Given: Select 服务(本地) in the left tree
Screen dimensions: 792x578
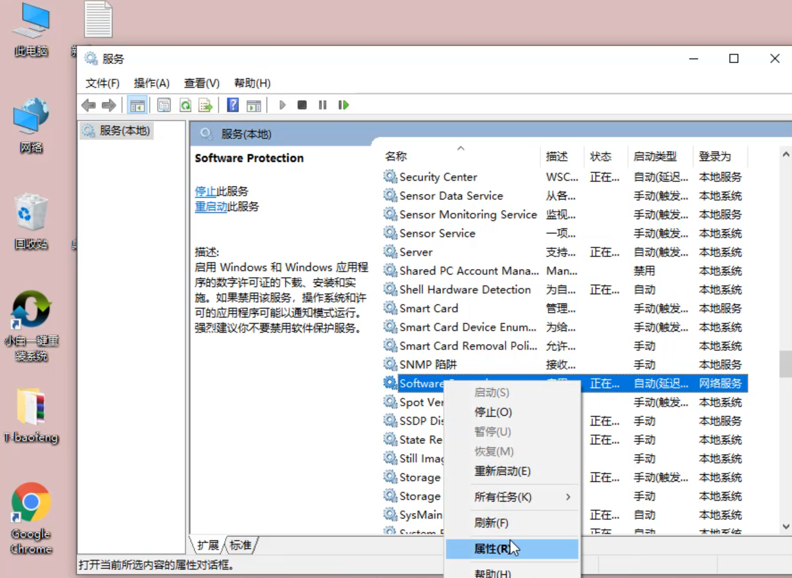Looking at the screenshot, I should point(124,130).
